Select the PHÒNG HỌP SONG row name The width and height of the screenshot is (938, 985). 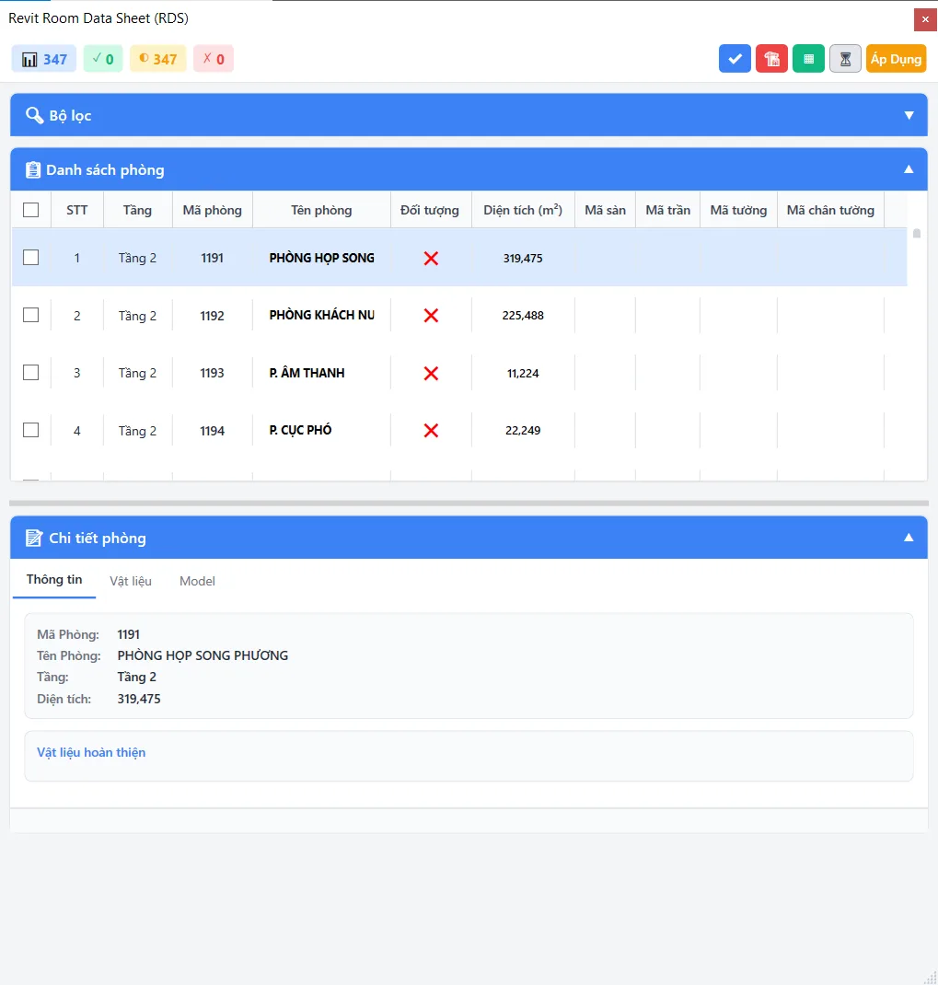pos(321,258)
